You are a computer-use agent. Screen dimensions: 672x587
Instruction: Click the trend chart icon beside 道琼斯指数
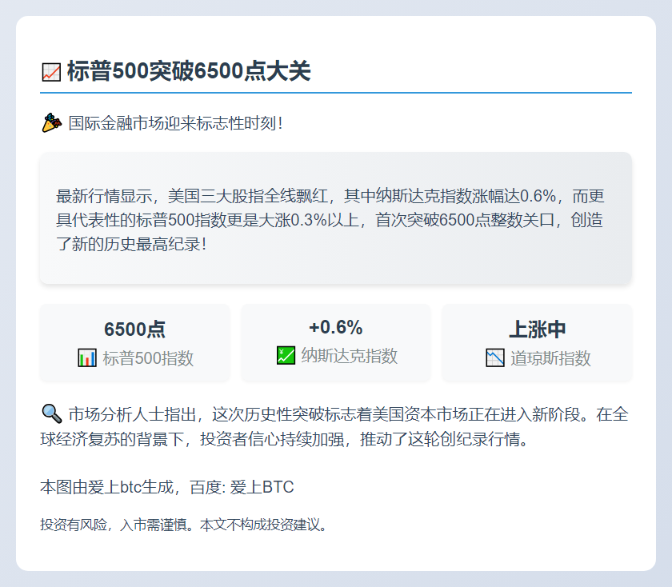[x=495, y=358]
